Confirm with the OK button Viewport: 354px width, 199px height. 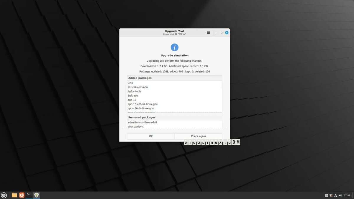pos(151,136)
